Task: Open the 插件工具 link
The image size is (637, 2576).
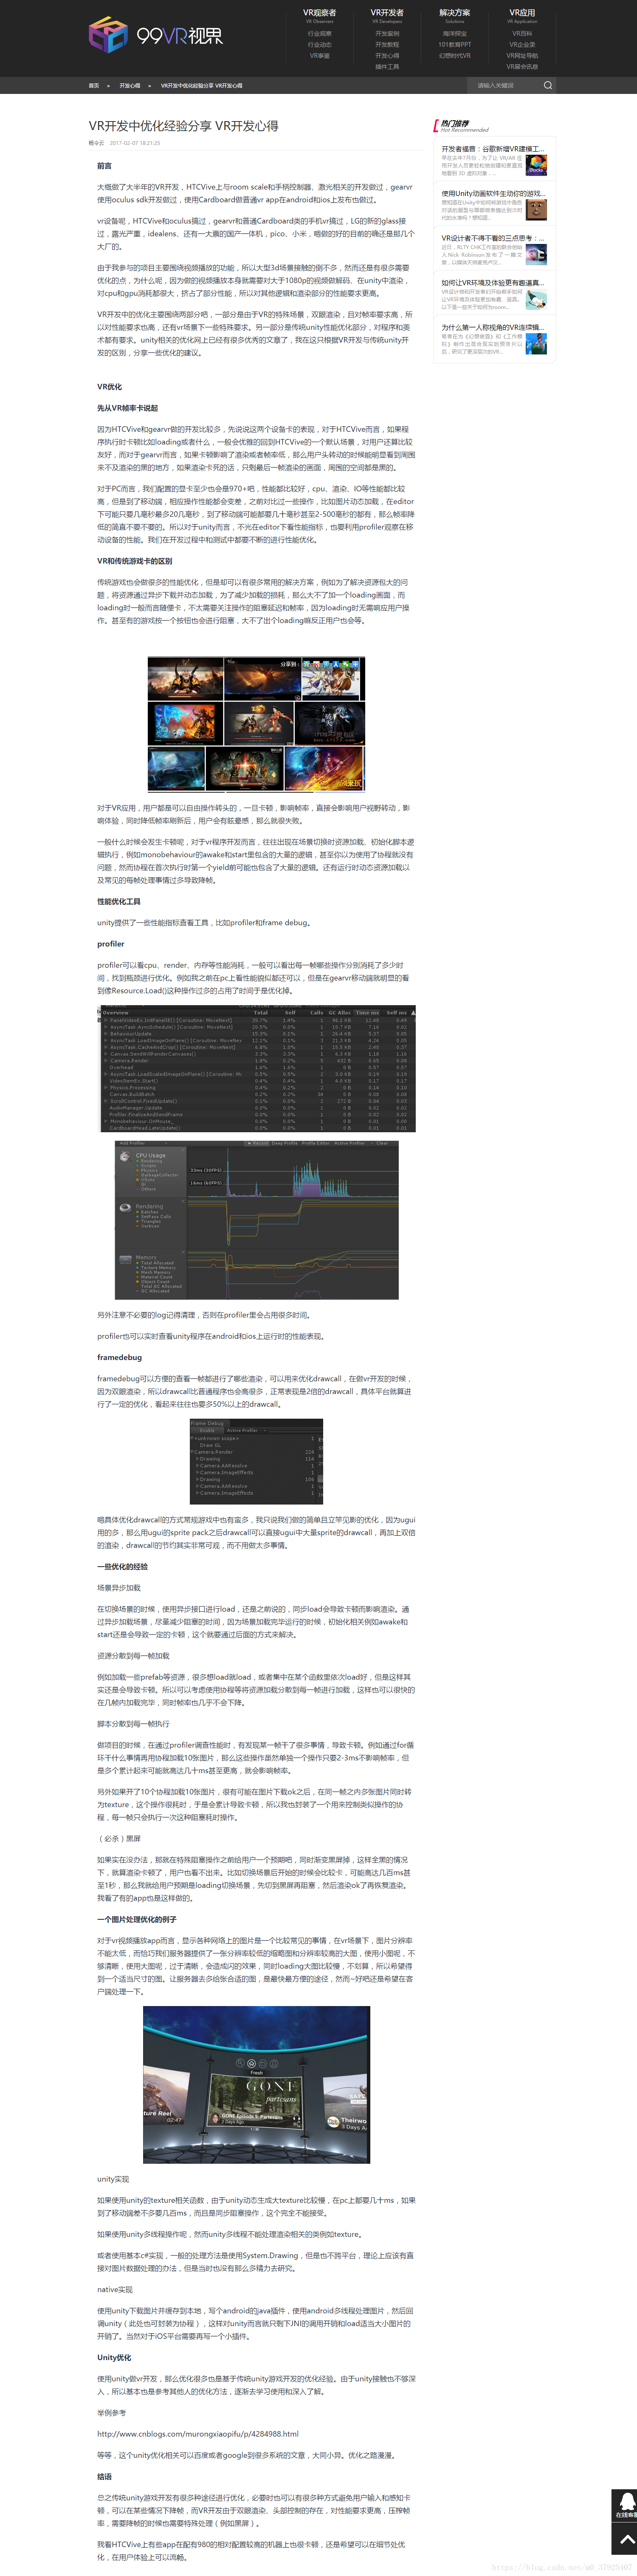Action: pos(386,67)
